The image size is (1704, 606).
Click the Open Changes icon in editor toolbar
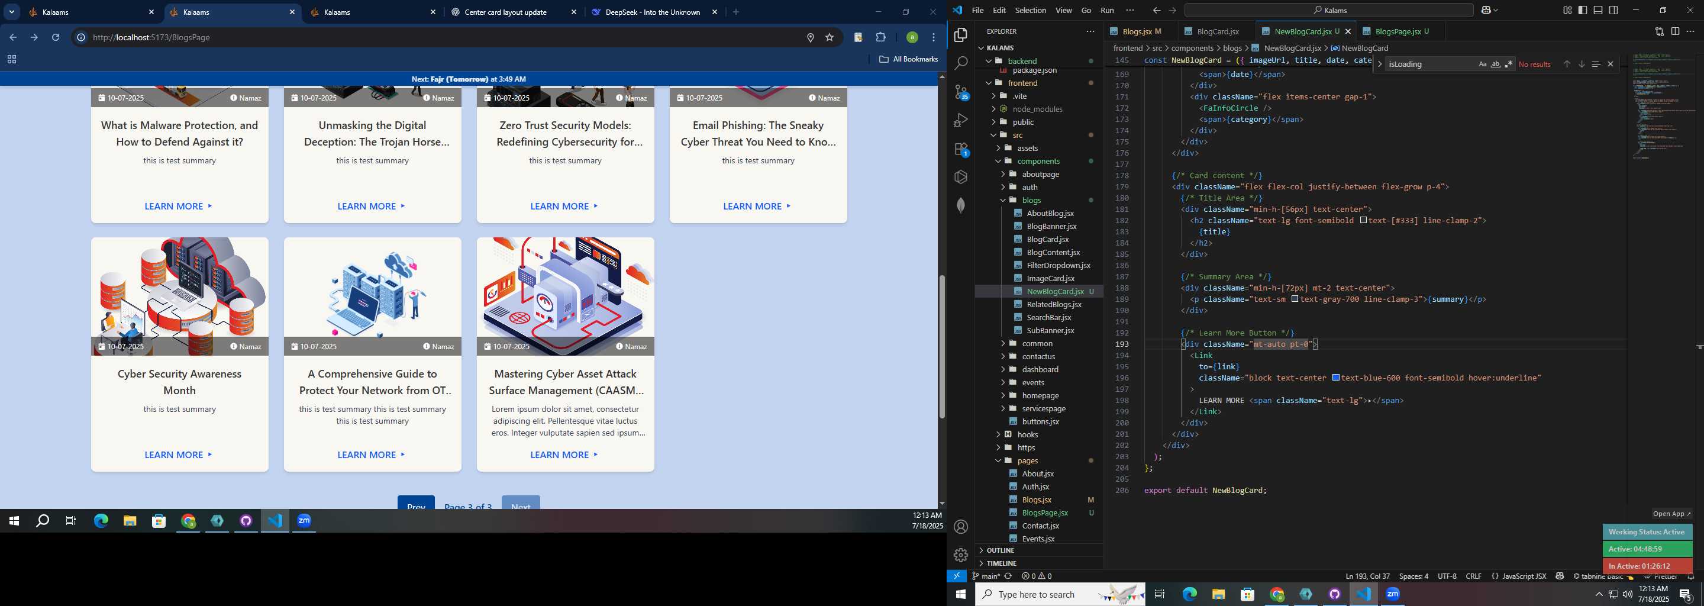point(1659,31)
